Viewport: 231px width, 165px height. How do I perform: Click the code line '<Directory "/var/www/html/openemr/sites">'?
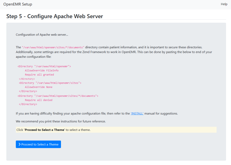tap(50, 83)
